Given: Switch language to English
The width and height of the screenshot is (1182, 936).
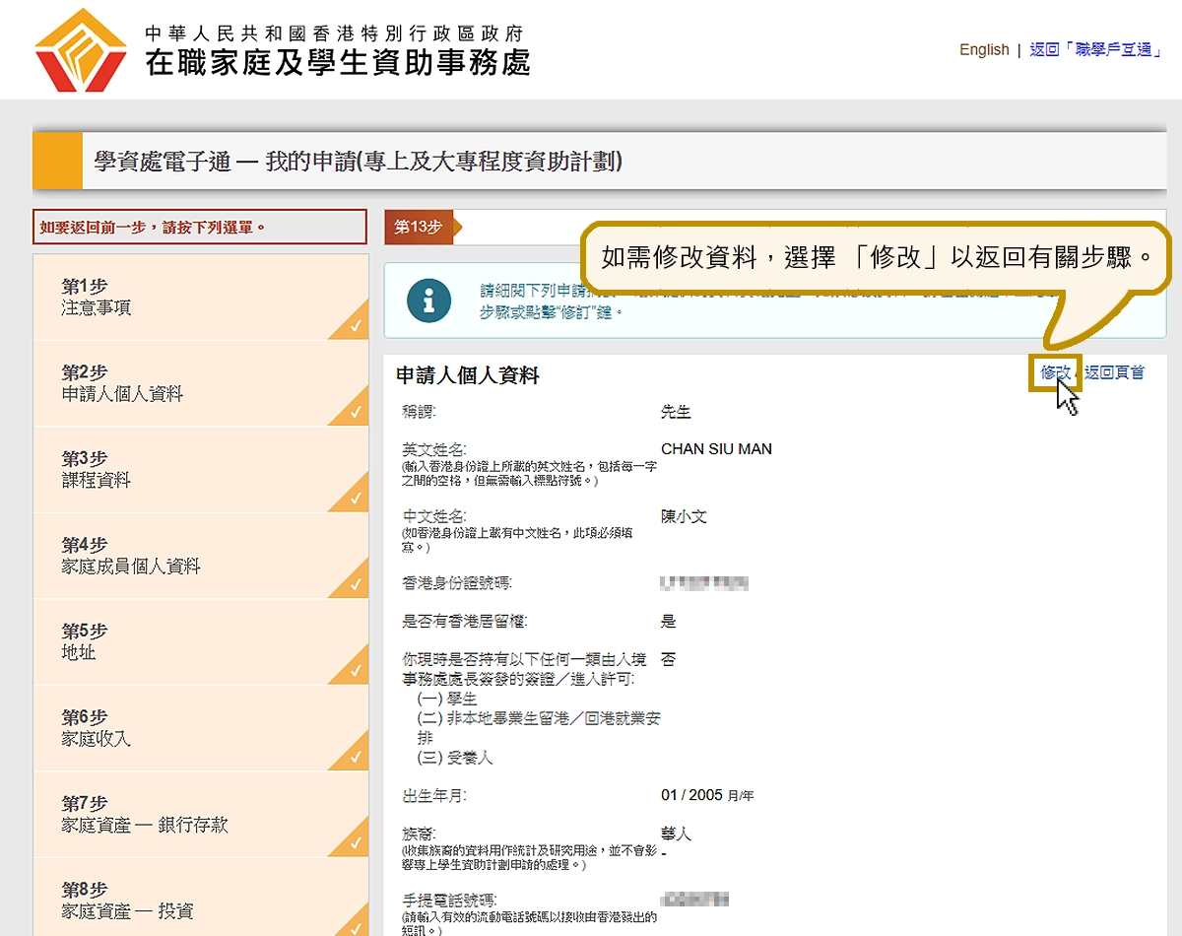Looking at the screenshot, I should point(984,50).
